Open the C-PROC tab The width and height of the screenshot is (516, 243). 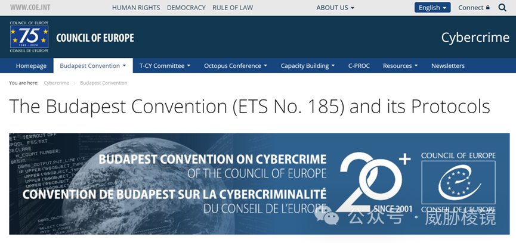359,66
